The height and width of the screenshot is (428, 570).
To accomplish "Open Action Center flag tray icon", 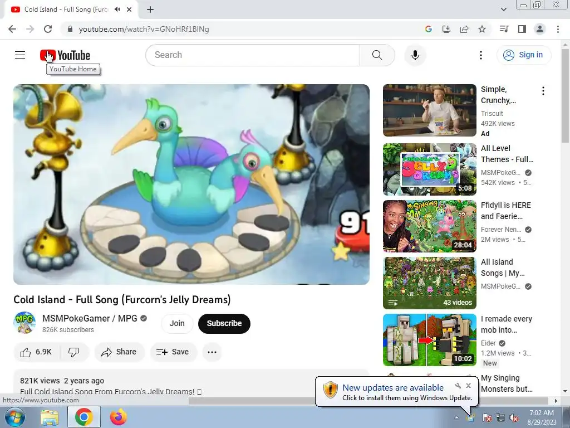I will point(487,418).
